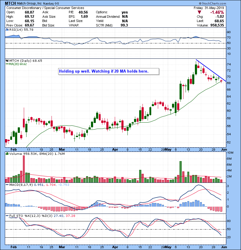
Task: Click the 'MACD(8,17,9)' indicator label
Action: coord(21,185)
